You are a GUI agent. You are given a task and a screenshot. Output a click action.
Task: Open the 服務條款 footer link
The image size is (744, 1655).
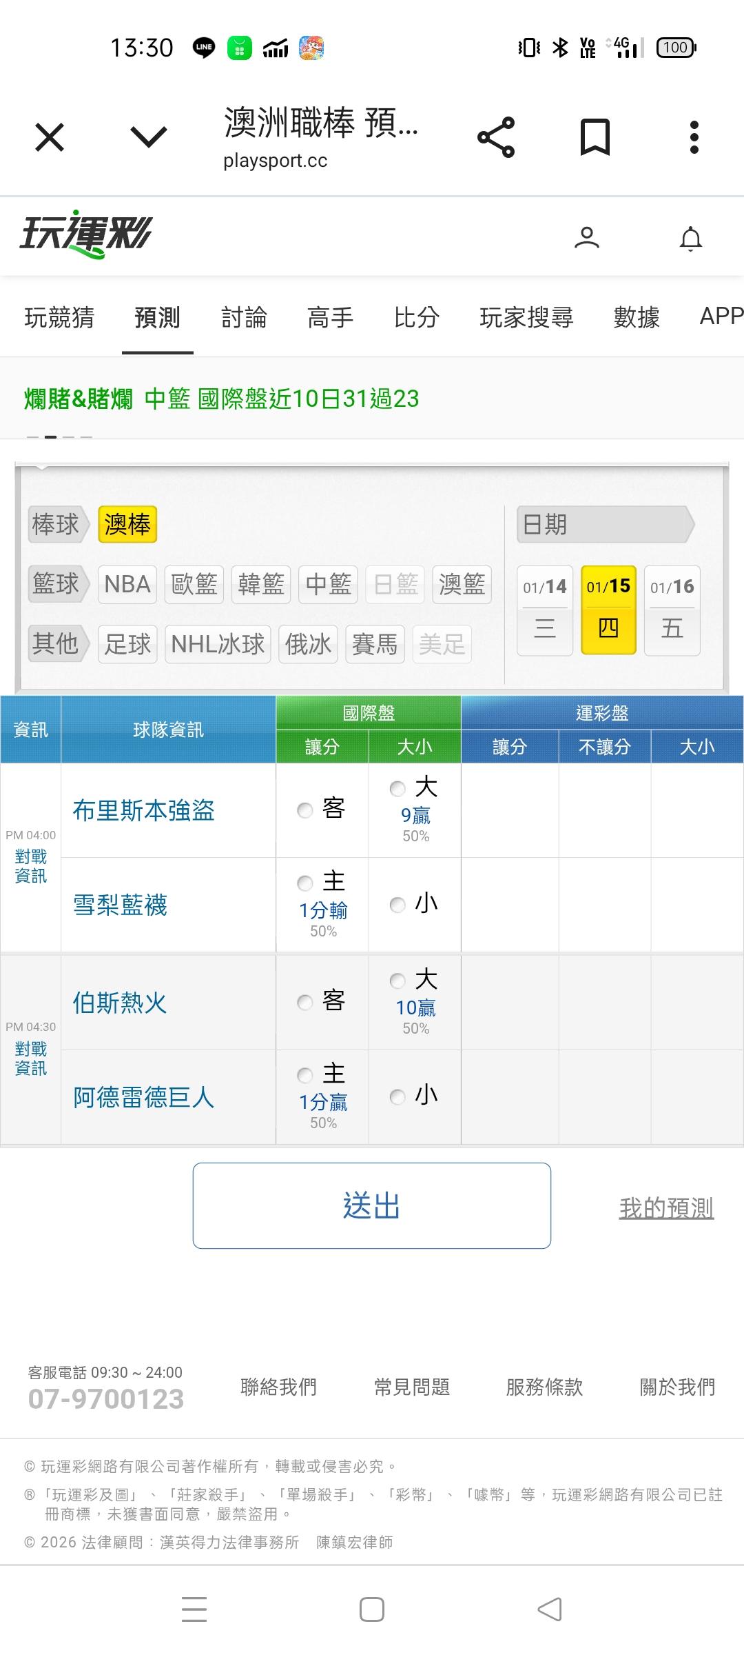coord(544,1387)
